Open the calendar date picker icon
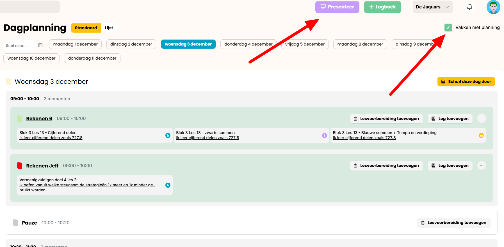The height and width of the screenshot is (247, 504). tap(40, 45)
